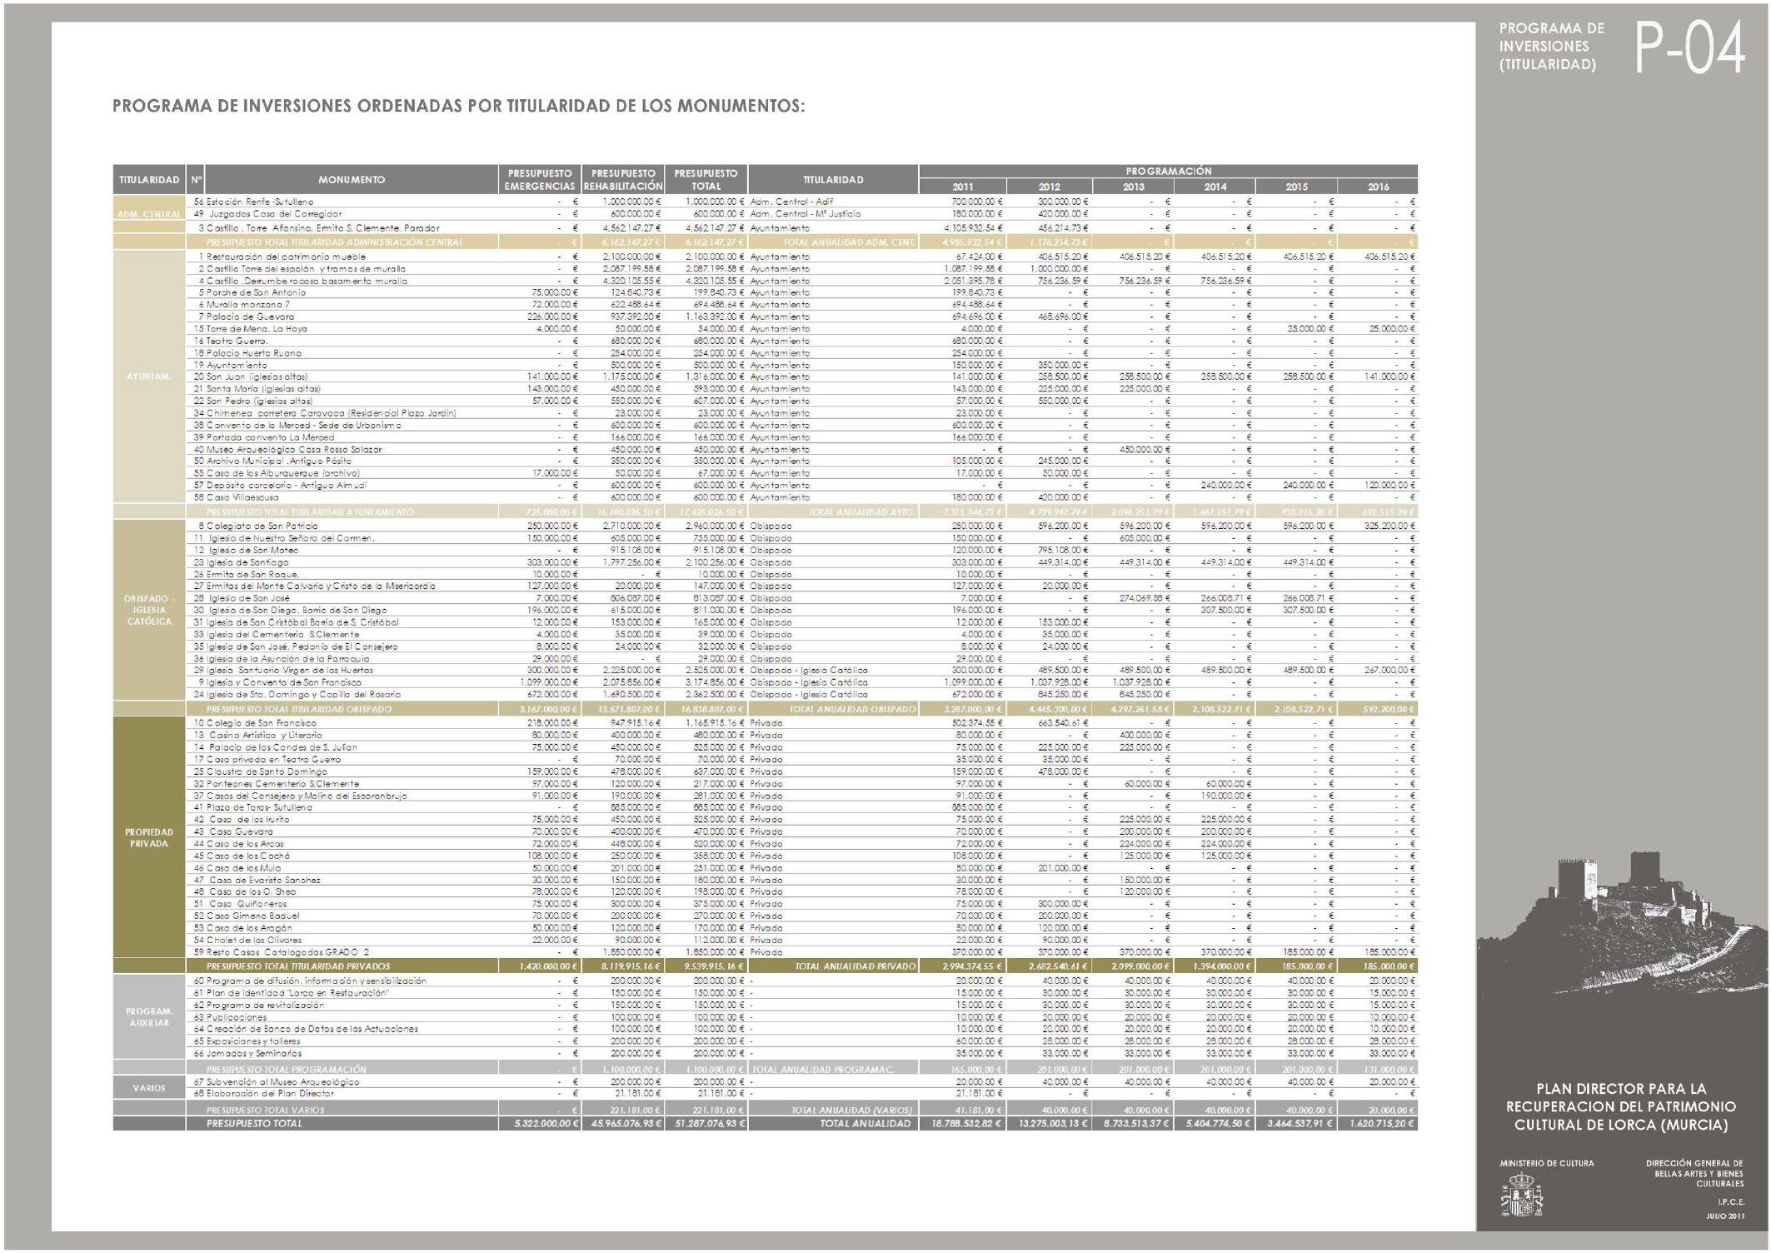Click 'TOTAL ANUALIDAD OBISPADO' label
Viewport: 1771px width, 1253px height.
[851, 710]
